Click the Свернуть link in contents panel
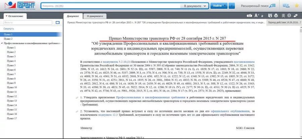This screenshot has width=302, height=139. pyautogui.click(x=9, y=28)
